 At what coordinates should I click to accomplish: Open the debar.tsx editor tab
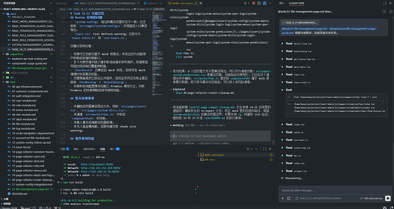[61, 3]
